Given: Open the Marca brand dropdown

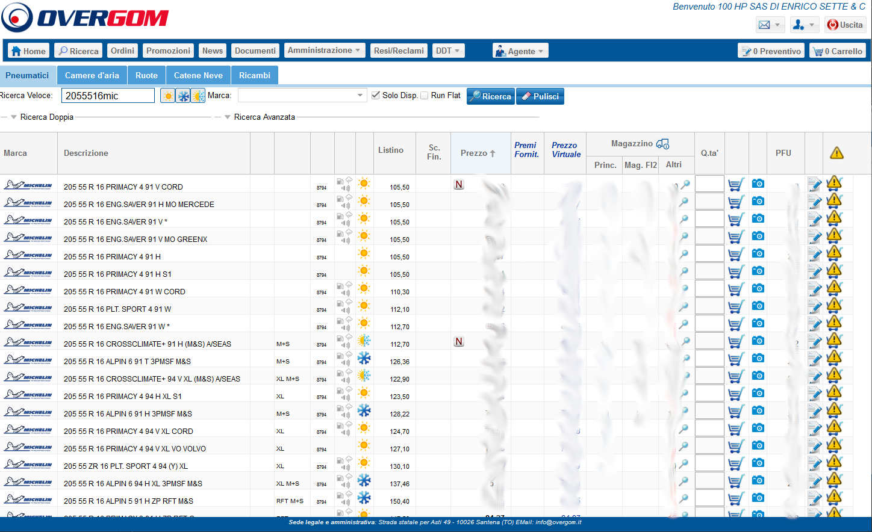Looking at the screenshot, I should 302,95.
